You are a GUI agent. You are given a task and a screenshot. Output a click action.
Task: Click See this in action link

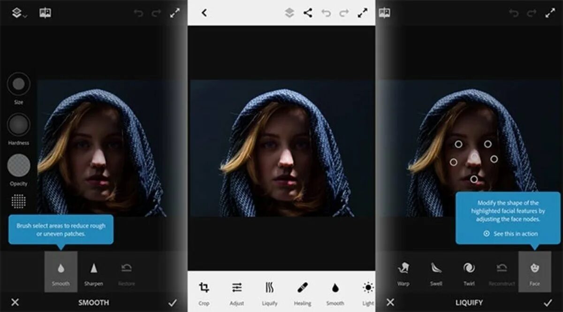511,234
